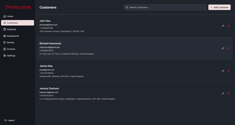Viewport: 235px width, 125px height.
Task: Delete Jeremy Clarkson with the trash icon
Action: 229,93
